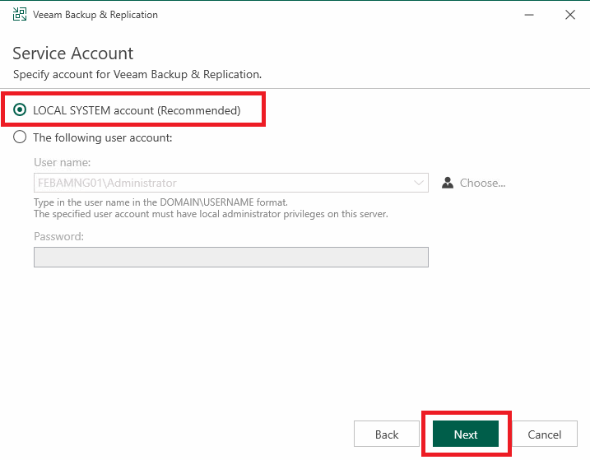Click the Service Account heading
Screen dimensions: 590x460
(72, 53)
